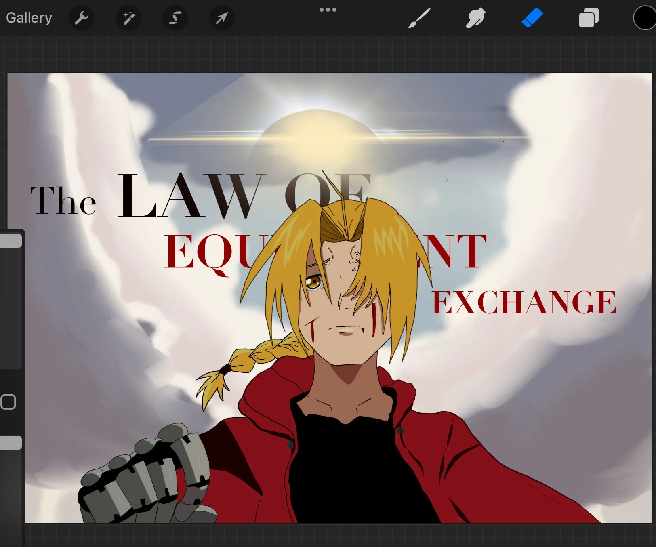Screen dimensions: 656x547
Task: Activate the Selection tool
Action: point(175,18)
